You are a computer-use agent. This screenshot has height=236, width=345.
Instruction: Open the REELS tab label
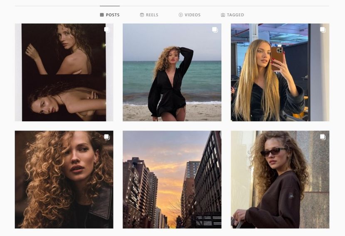(x=152, y=15)
